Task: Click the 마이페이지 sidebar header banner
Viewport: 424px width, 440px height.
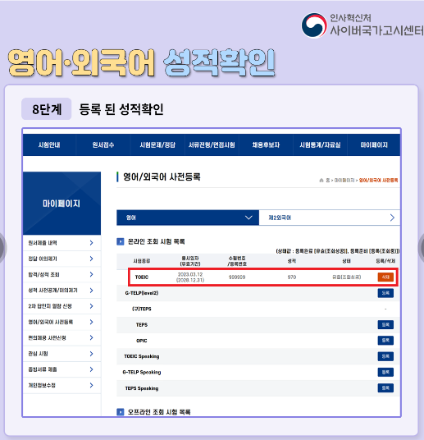Action: coord(62,203)
